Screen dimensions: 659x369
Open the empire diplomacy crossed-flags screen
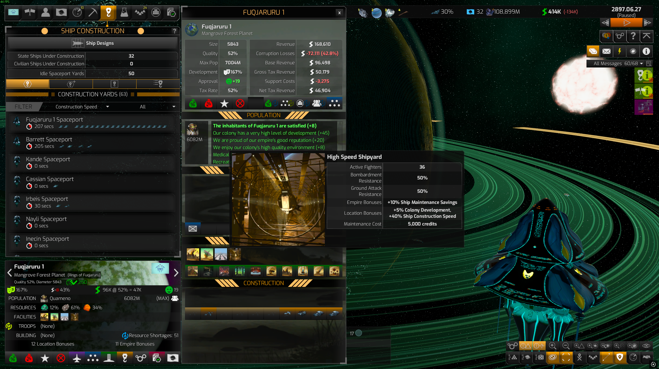pos(30,12)
